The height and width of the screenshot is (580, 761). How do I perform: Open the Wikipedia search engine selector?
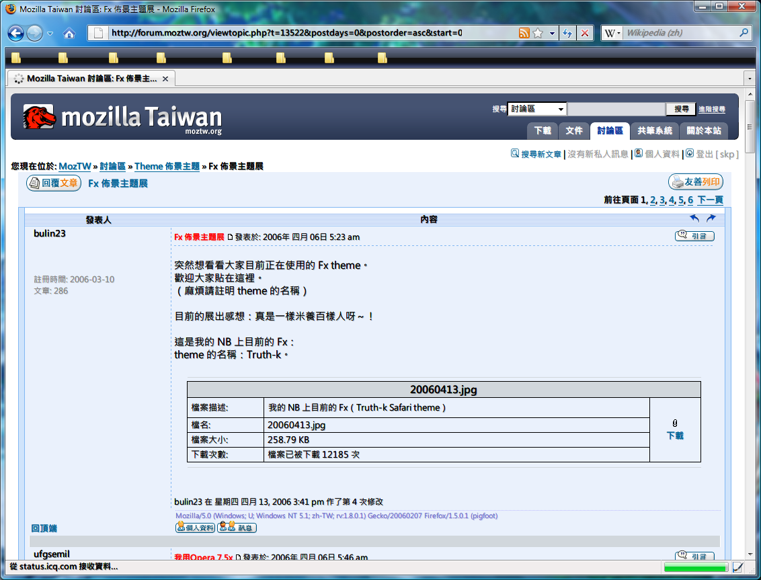[x=612, y=33]
